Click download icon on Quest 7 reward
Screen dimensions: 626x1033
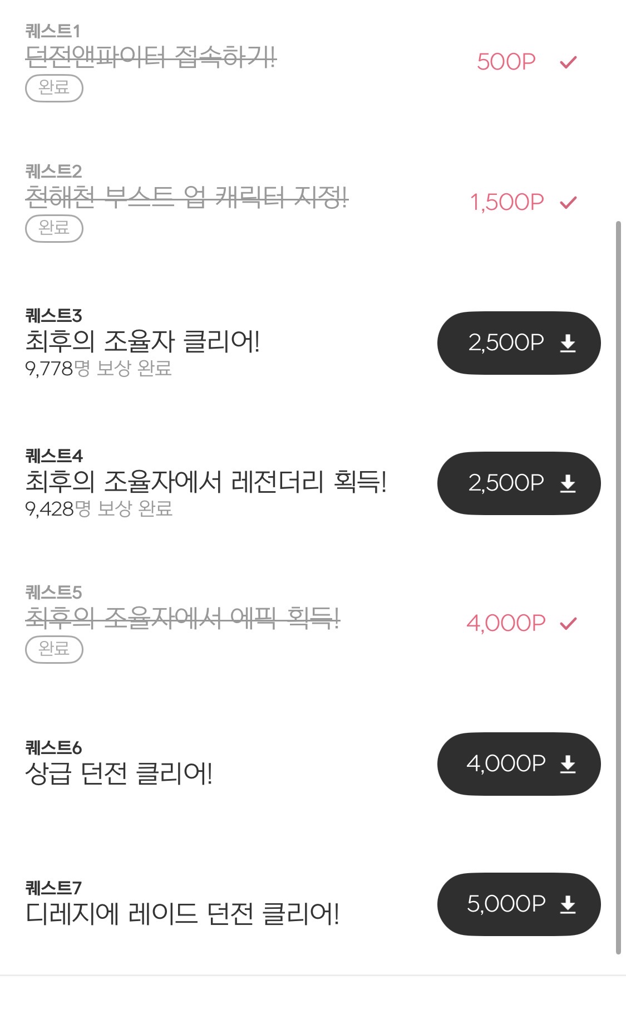tap(568, 905)
